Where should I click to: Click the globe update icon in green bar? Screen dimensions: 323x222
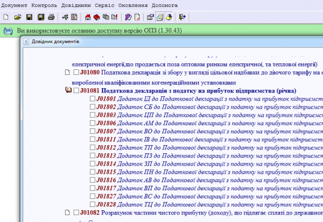pos(8,31)
